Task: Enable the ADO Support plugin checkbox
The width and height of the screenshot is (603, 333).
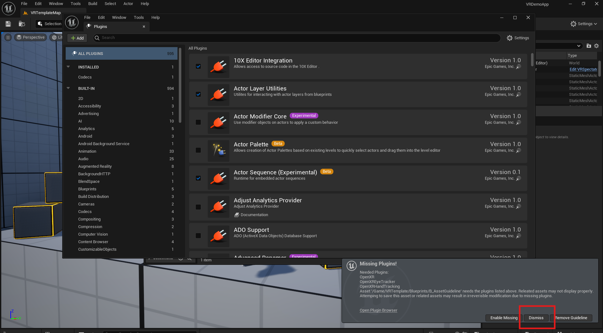Action: click(x=198, y=236)
